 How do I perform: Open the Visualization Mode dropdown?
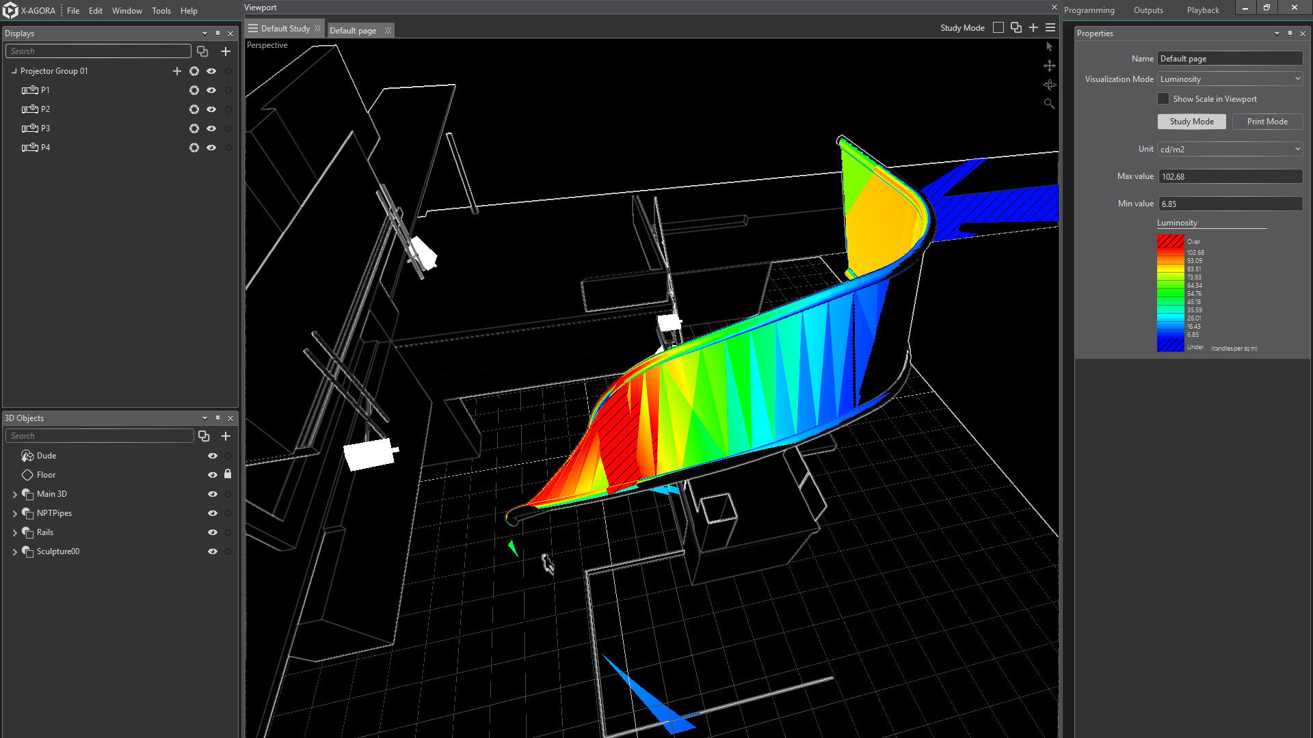point(1230,79)
